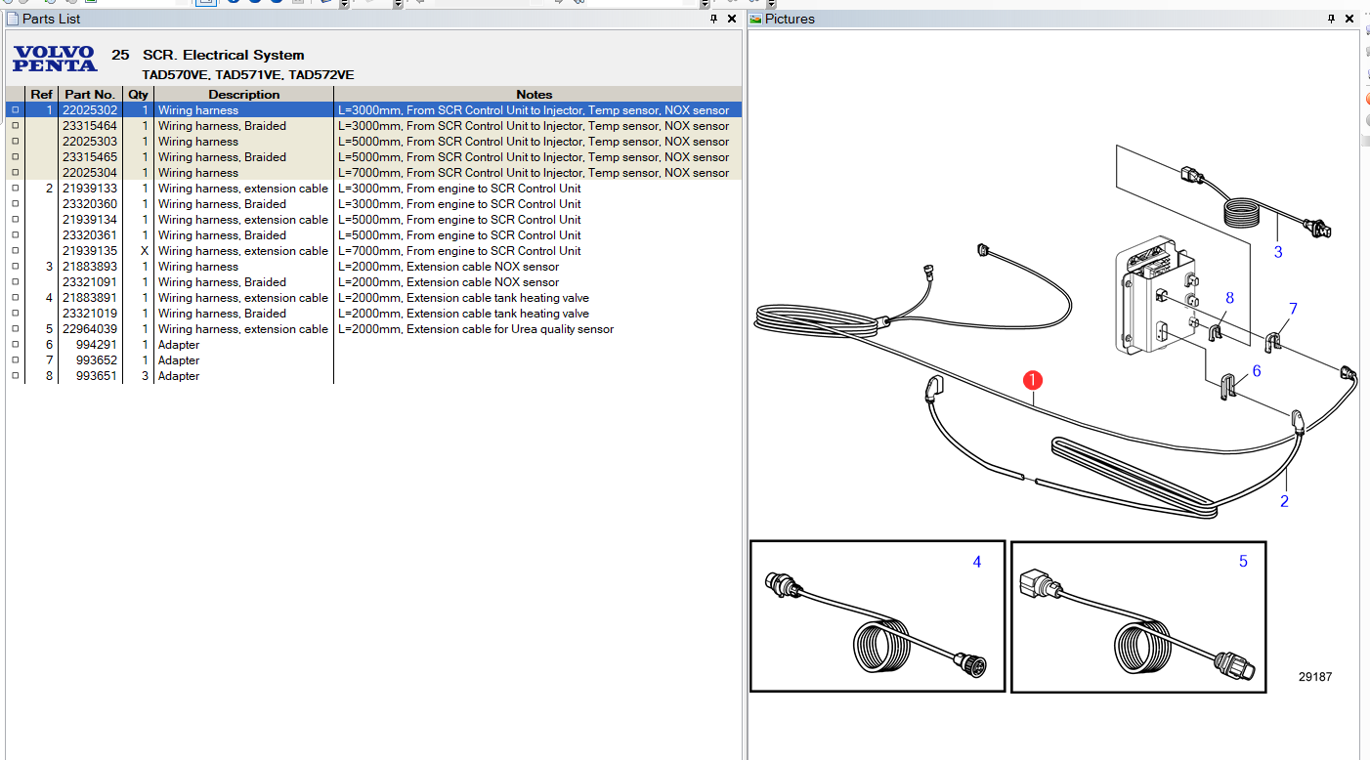Image resolution: width=1370 pixels, height=760 pixels.
Task: Click the Pictures panel image icon
Action: pyautogui.click(x=756, y=19)
